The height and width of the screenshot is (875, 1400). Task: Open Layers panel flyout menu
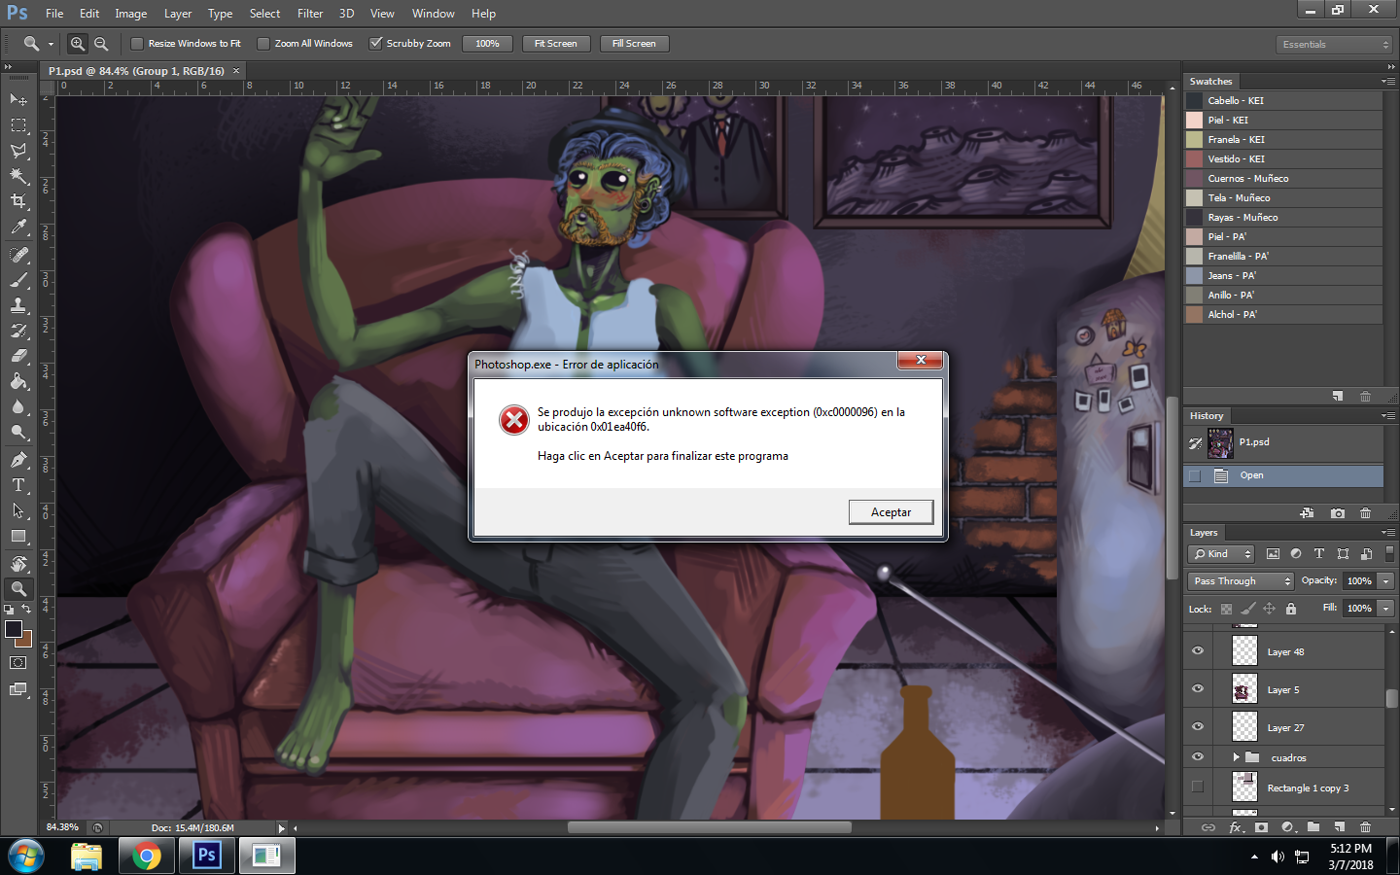[1388, 533]
